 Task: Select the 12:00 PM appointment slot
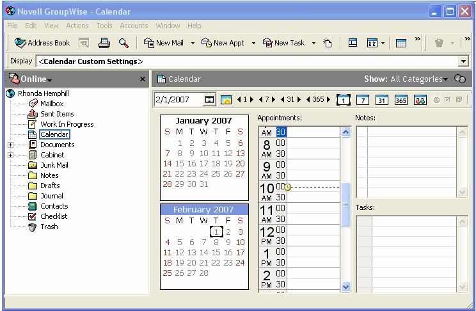pyautogui.click(x=313, y=230)
